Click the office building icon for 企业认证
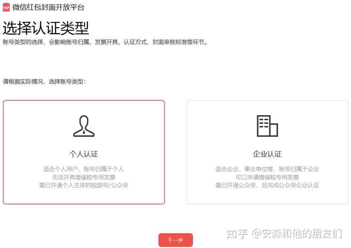This screenshot has width=351, height=248. tap(267, 126)
